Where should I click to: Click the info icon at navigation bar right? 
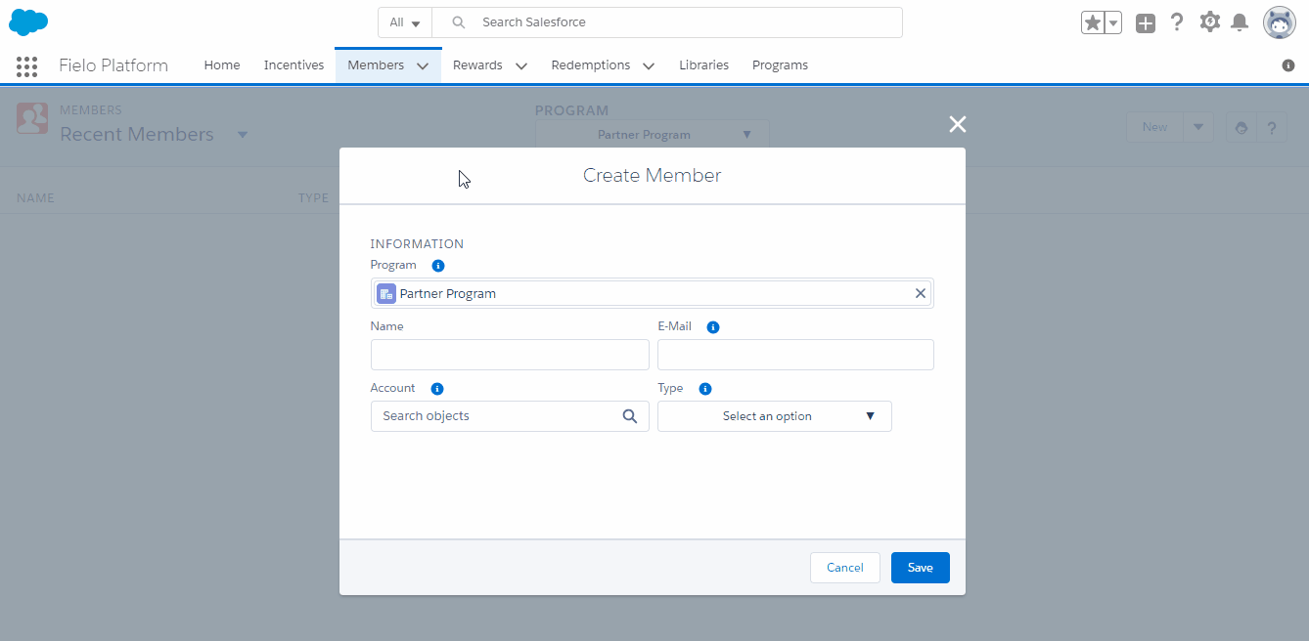click(1288, 65)
